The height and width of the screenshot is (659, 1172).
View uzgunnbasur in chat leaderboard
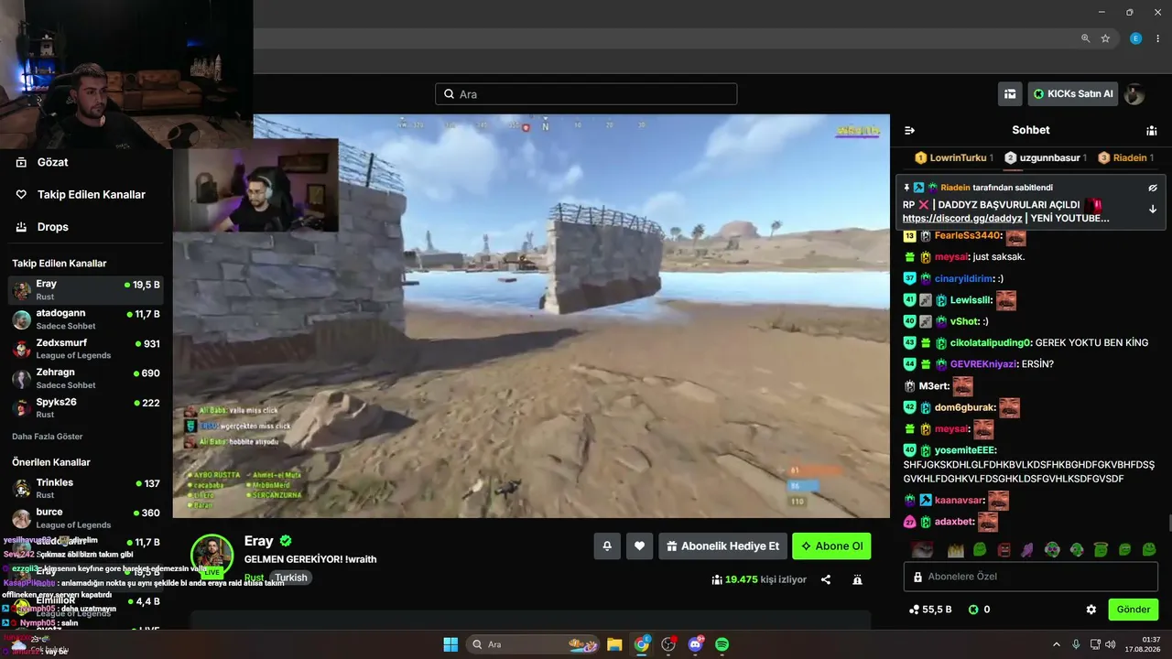[x=1045, y=157]
